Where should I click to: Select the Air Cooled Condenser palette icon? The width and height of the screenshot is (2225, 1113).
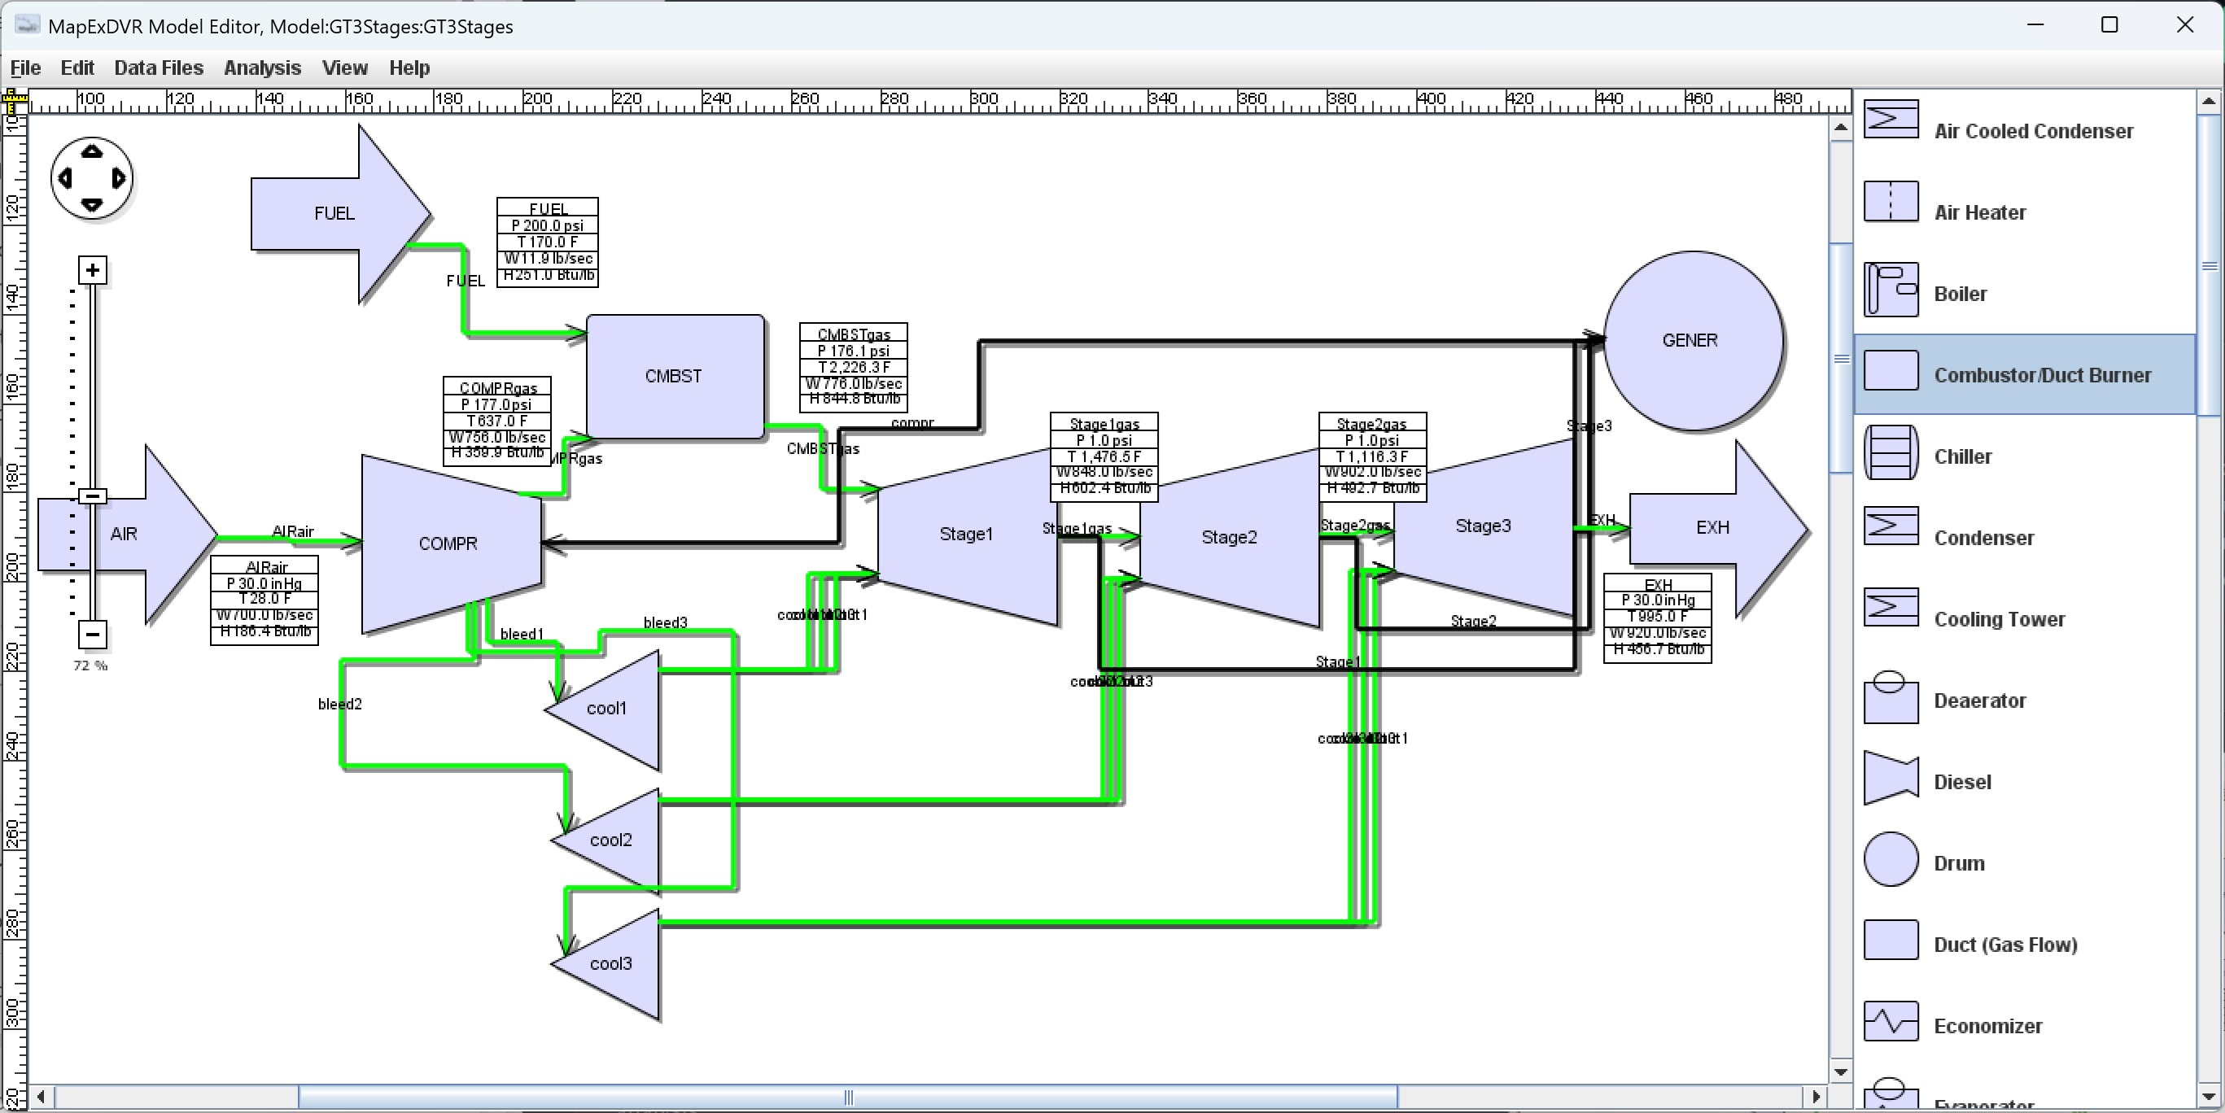[1891, 119]
